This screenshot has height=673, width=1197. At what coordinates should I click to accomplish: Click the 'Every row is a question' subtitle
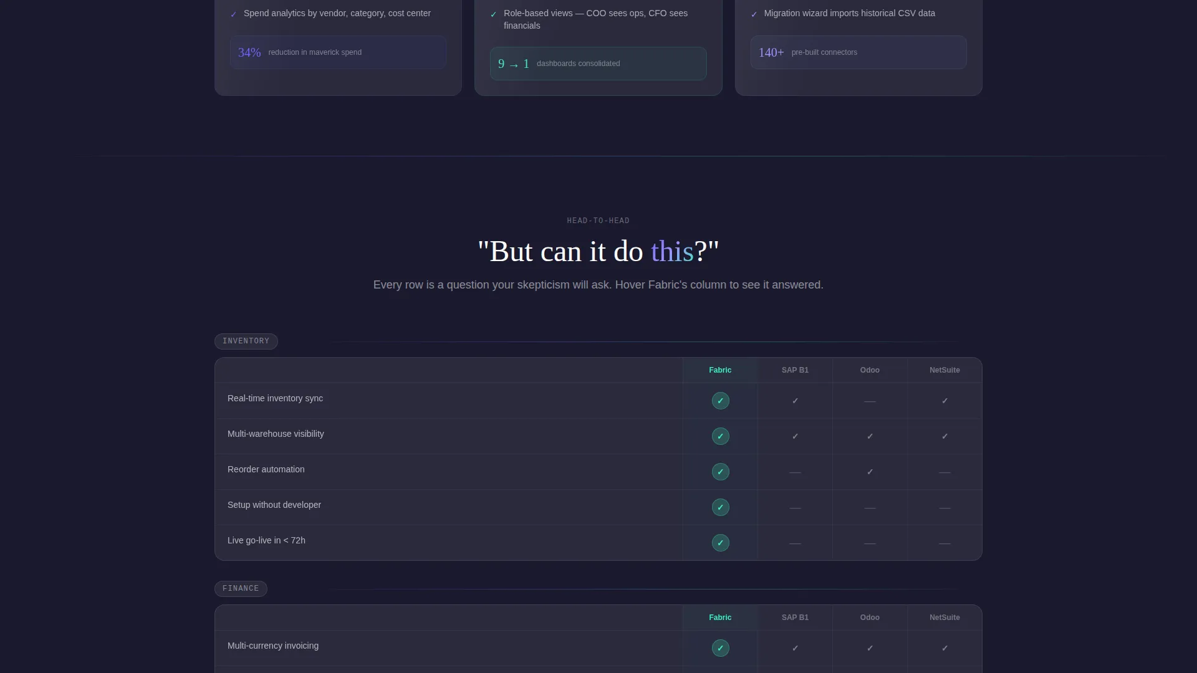click(x=598, y=285)
